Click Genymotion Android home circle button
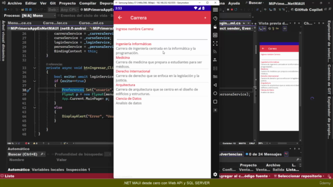 click(x=215, y=94)
